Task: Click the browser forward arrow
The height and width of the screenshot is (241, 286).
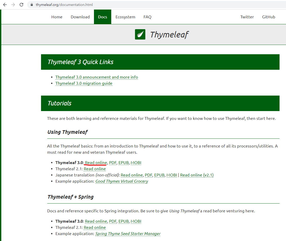Action: pos(13,5)
